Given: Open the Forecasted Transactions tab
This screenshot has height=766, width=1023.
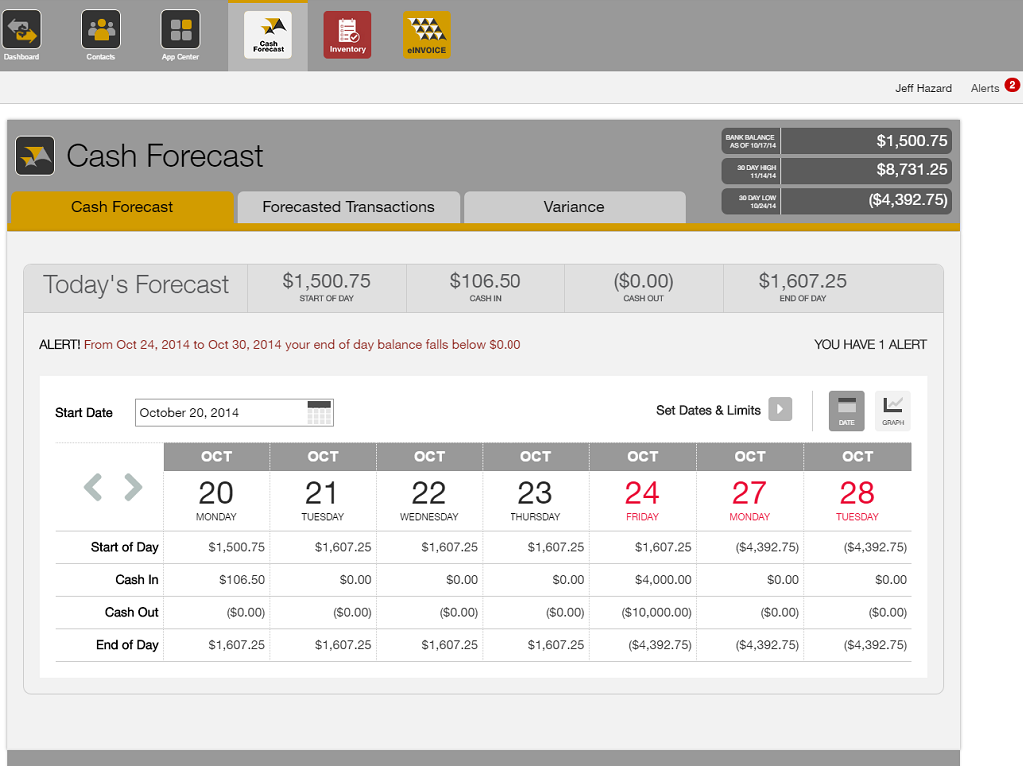Looking at the screenshot, I should coord(348,207).
